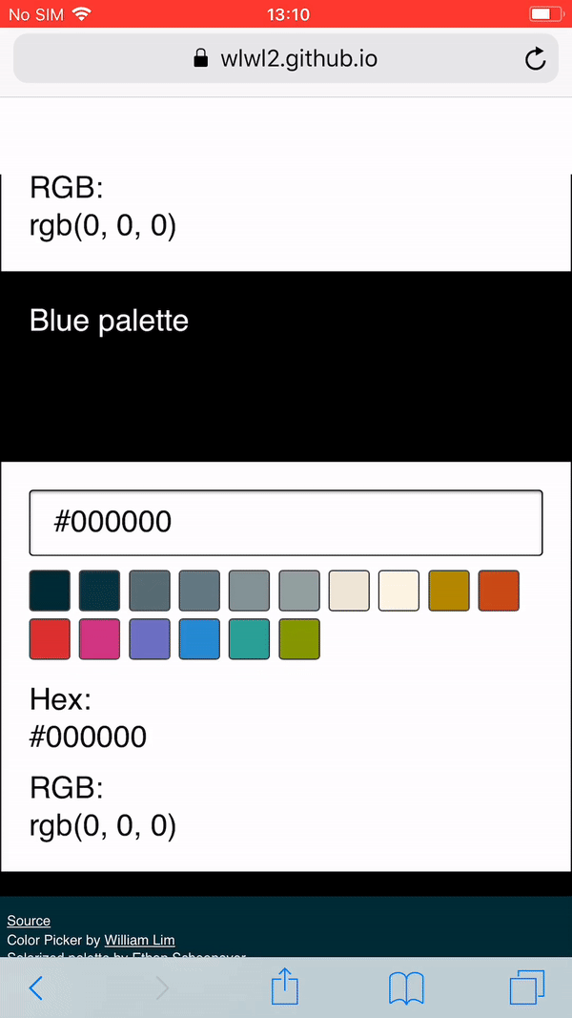Screen dimensions: 572x1018
Task: Tap the Safari reload page icon
Action: tap(535, 59)
